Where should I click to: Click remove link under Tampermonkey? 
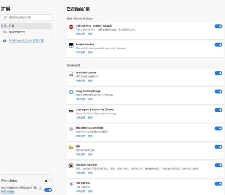tap(90, 52)
